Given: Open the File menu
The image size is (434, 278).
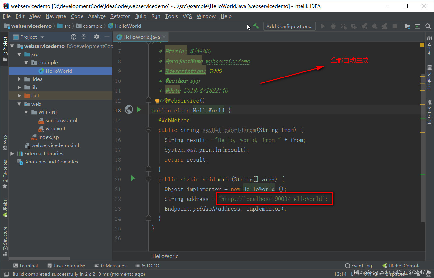Looking at the screenshot, I should (7, 16).
